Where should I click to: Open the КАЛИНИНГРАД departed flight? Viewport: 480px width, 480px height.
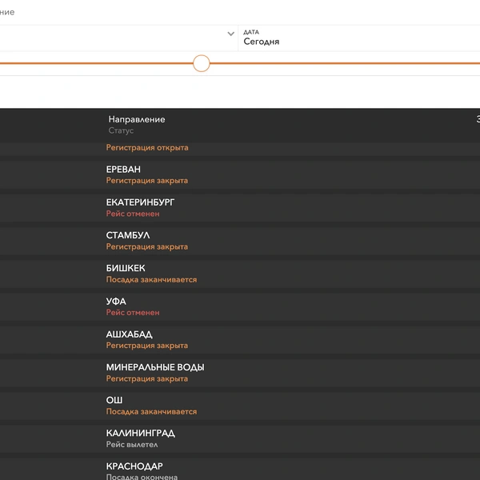click(240, 439)
